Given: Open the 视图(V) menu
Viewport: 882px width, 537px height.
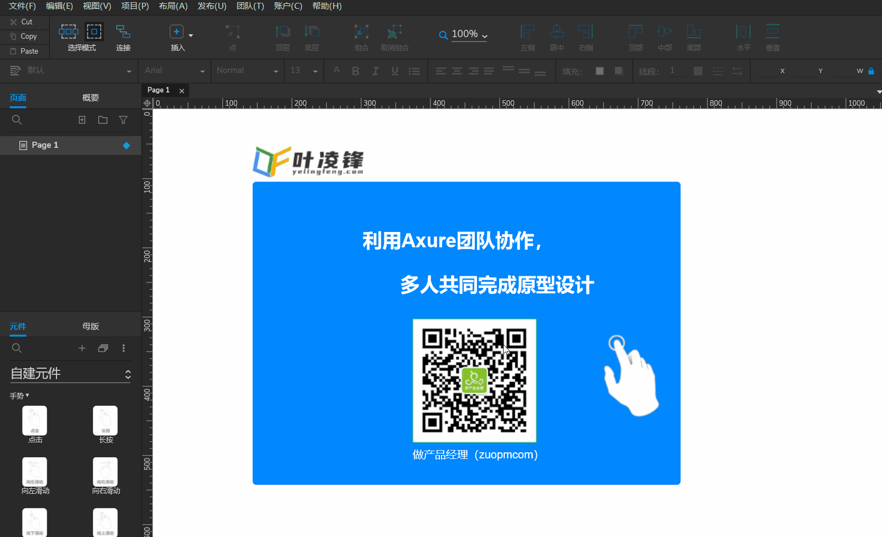Looking at the screenshot, I should 97,6.
